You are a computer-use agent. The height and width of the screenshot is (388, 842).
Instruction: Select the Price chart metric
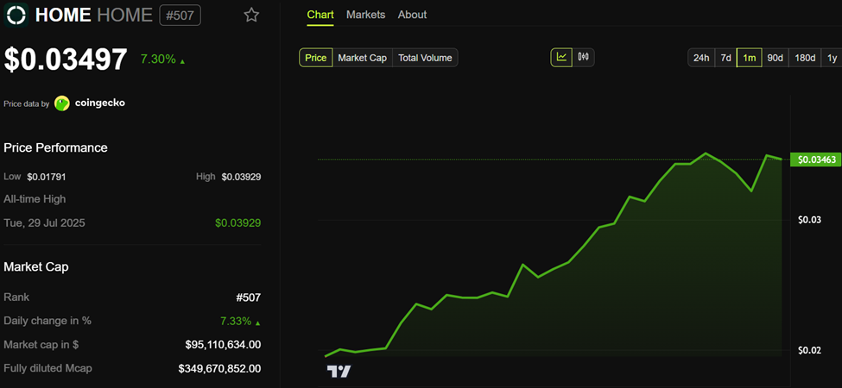pos(316,58)
